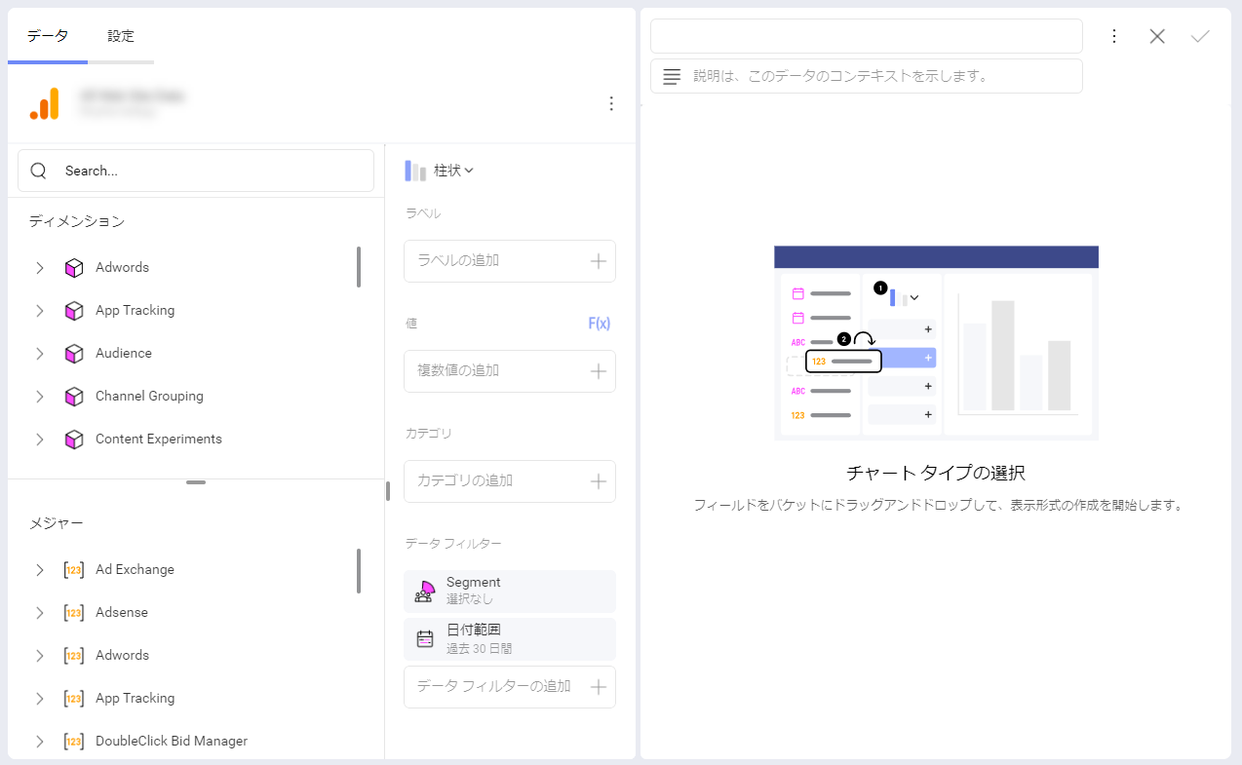Expand the DoubleClick Bid Manager measure group
The width and height of the screenshot is (1242, 765).
pos(40,742)
